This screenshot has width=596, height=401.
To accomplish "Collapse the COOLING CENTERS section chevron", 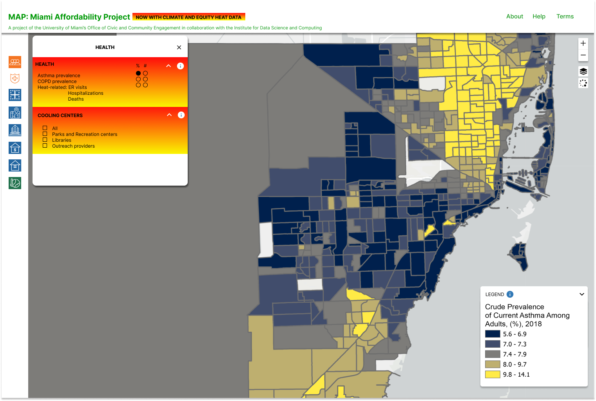I will click(x=169, y=115).
